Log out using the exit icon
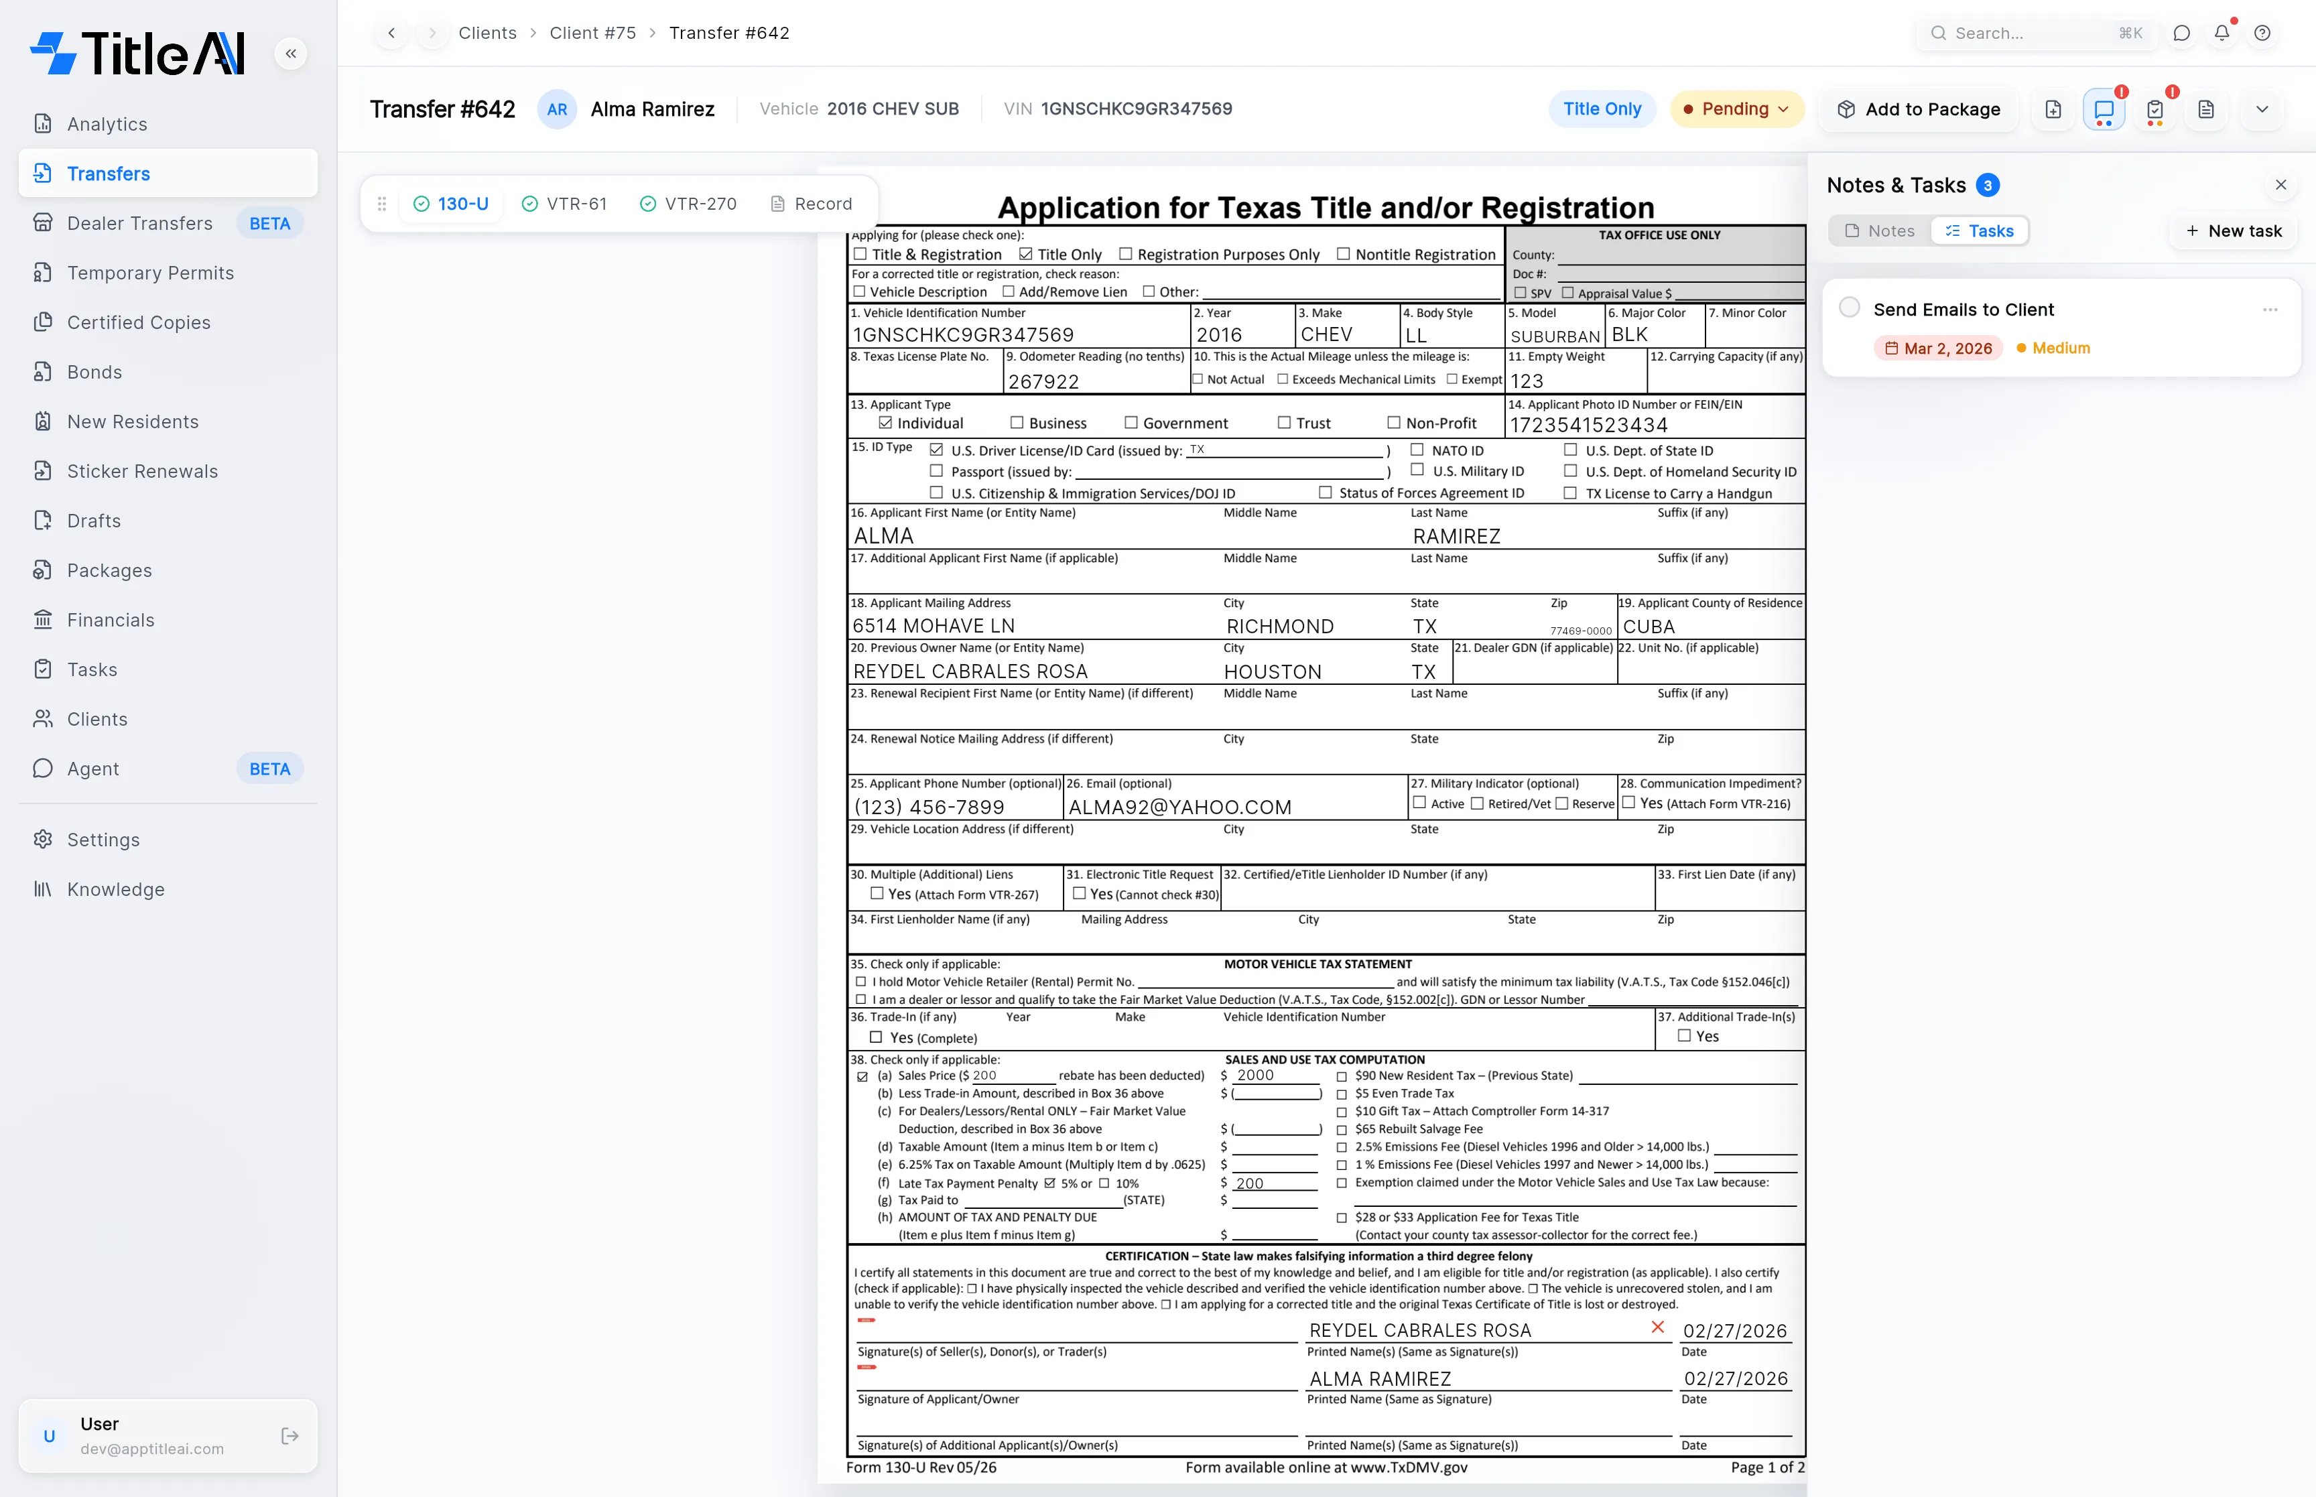 (x=289, y=1436)
